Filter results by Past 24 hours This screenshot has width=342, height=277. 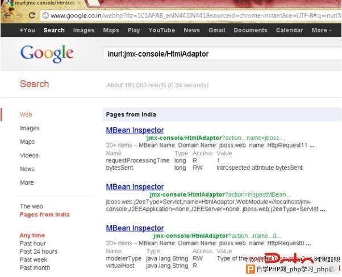click(39, 252)
